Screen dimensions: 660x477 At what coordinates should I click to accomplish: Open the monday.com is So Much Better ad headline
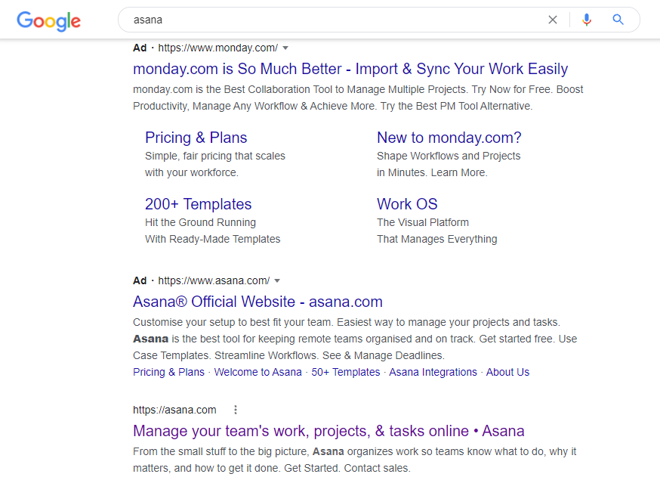(350, 69)
